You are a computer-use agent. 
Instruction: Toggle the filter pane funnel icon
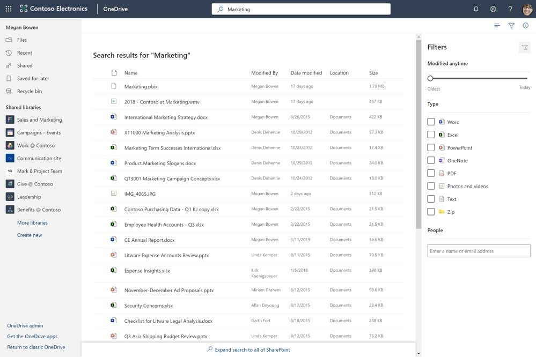(511, 26)
